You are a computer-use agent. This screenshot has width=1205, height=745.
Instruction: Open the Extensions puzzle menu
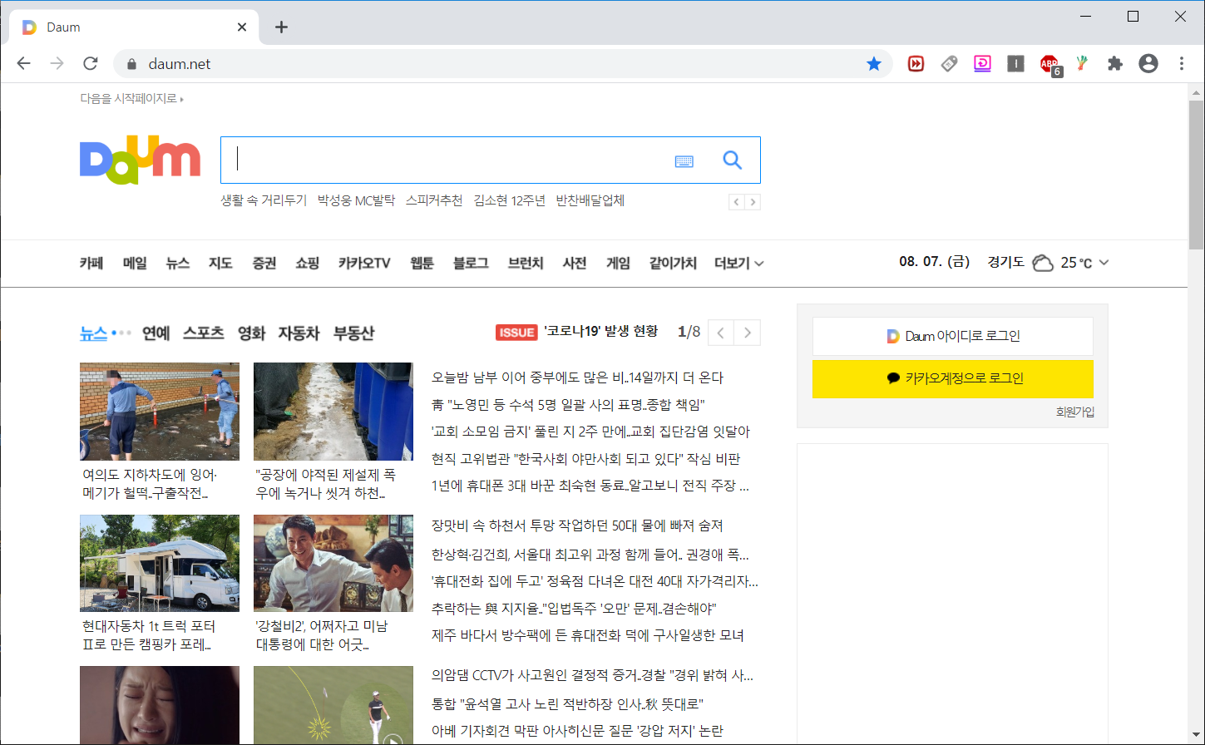1115,64
